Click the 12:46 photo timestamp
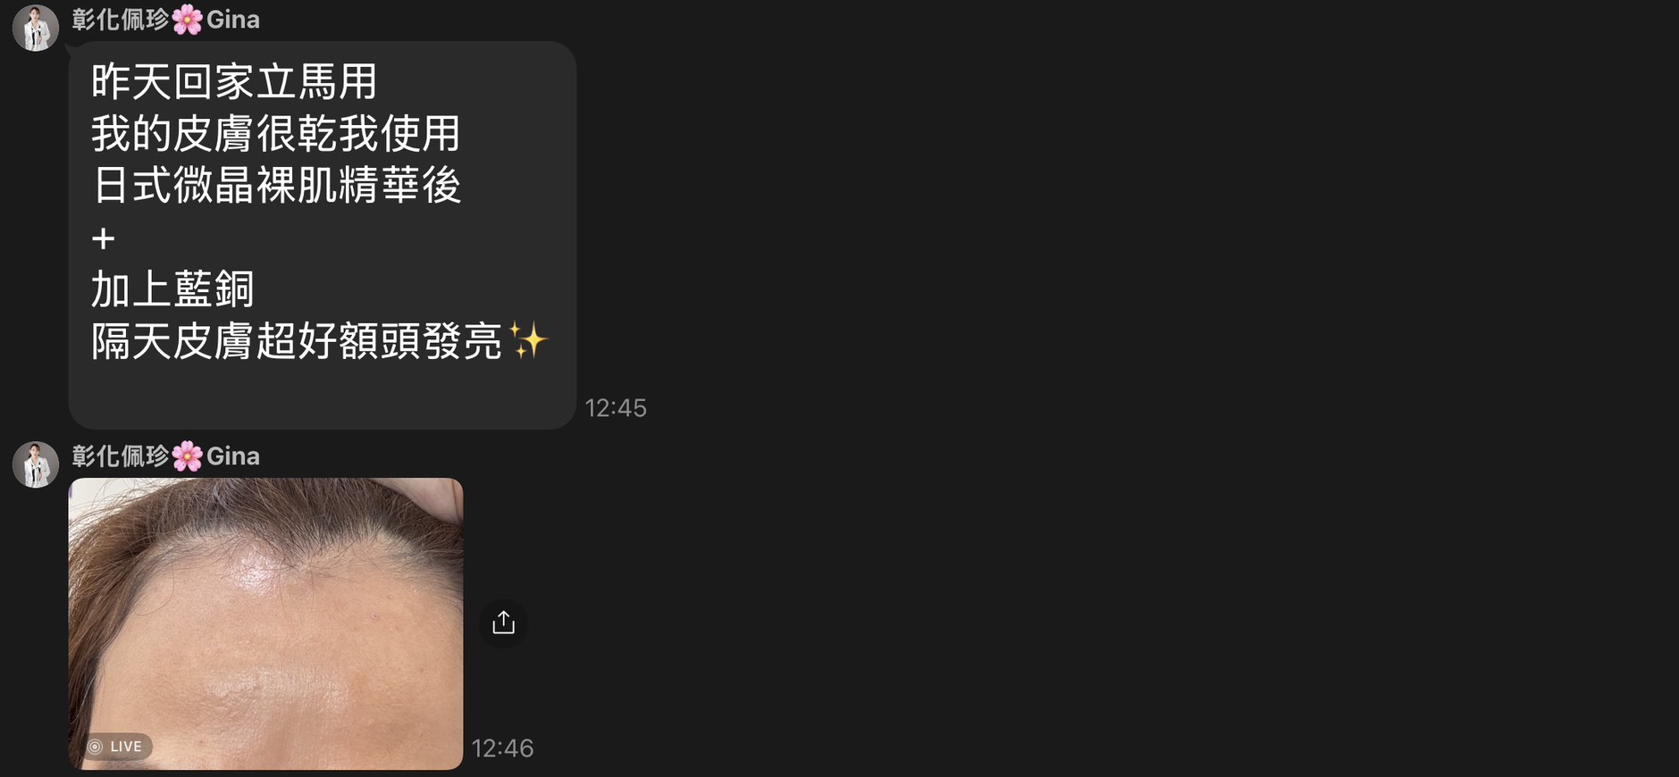 pos(502,748)
